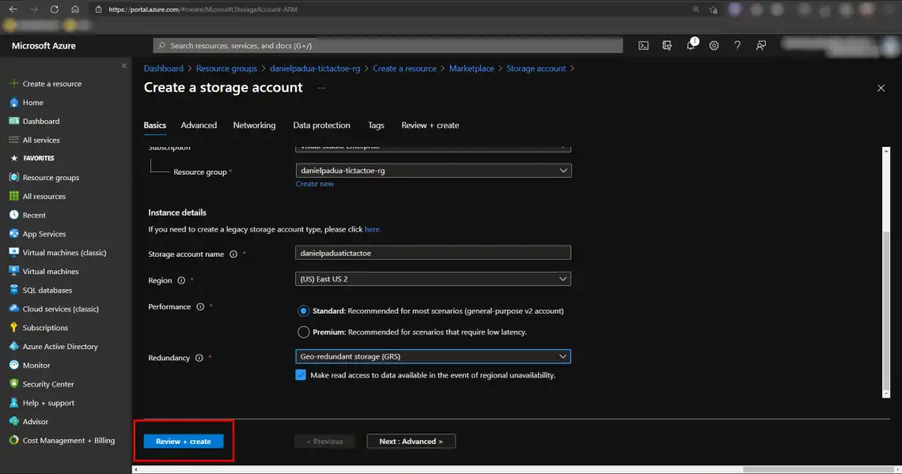Send feedback via the smiley icon

click(760, 45)
